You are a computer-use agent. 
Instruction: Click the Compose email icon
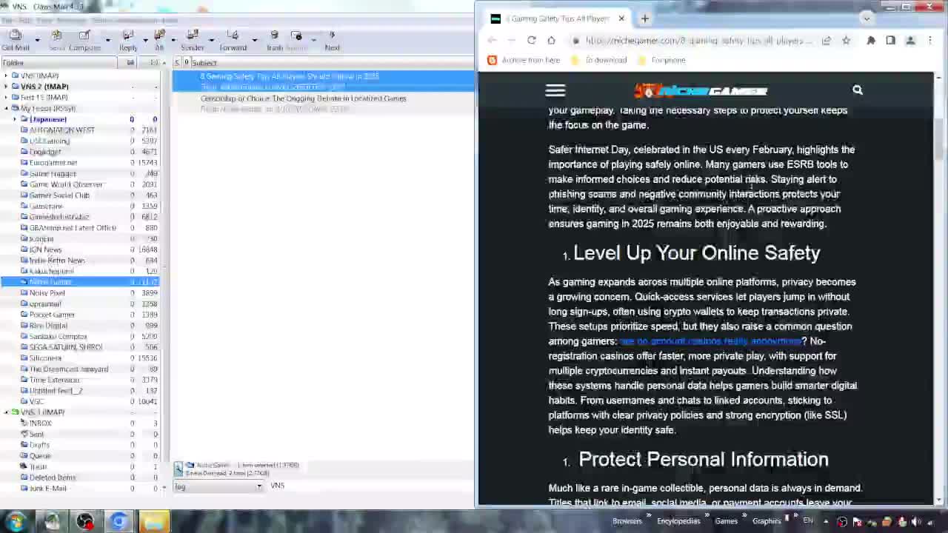click(x=84, y=40)
